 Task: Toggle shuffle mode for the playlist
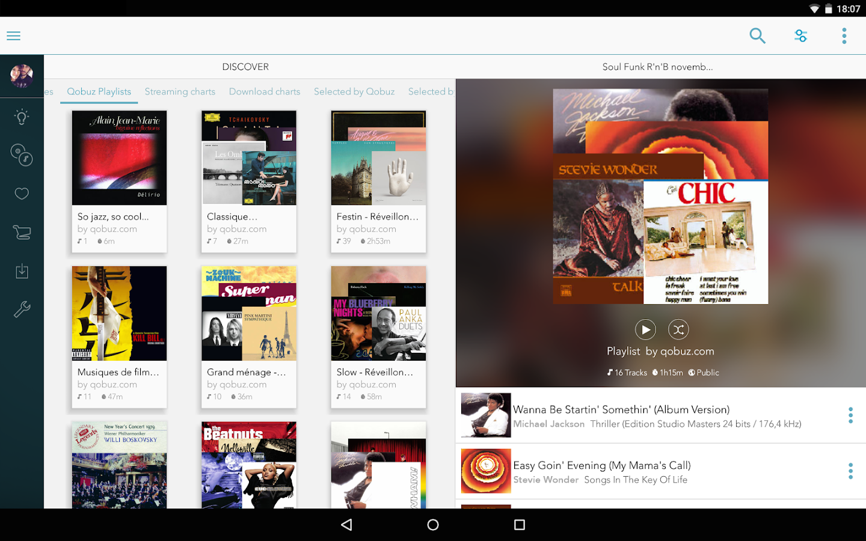coord(678,329)
